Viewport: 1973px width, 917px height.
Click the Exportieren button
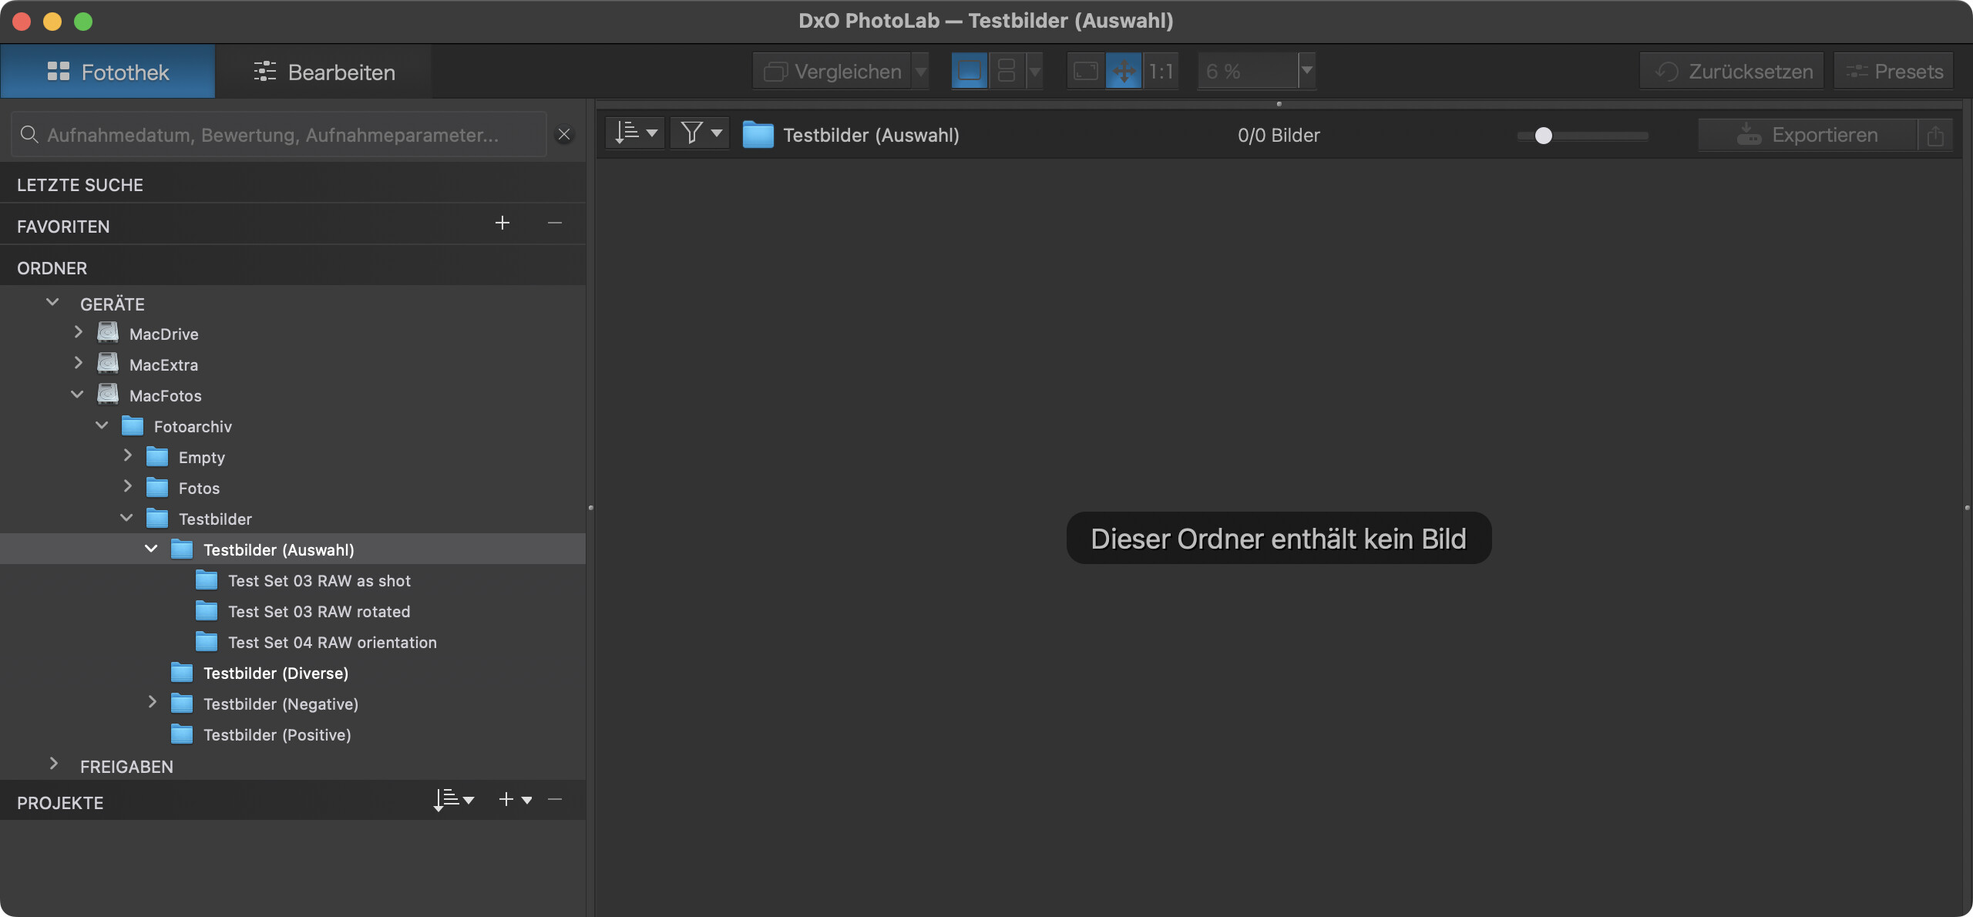(1807, 136)
